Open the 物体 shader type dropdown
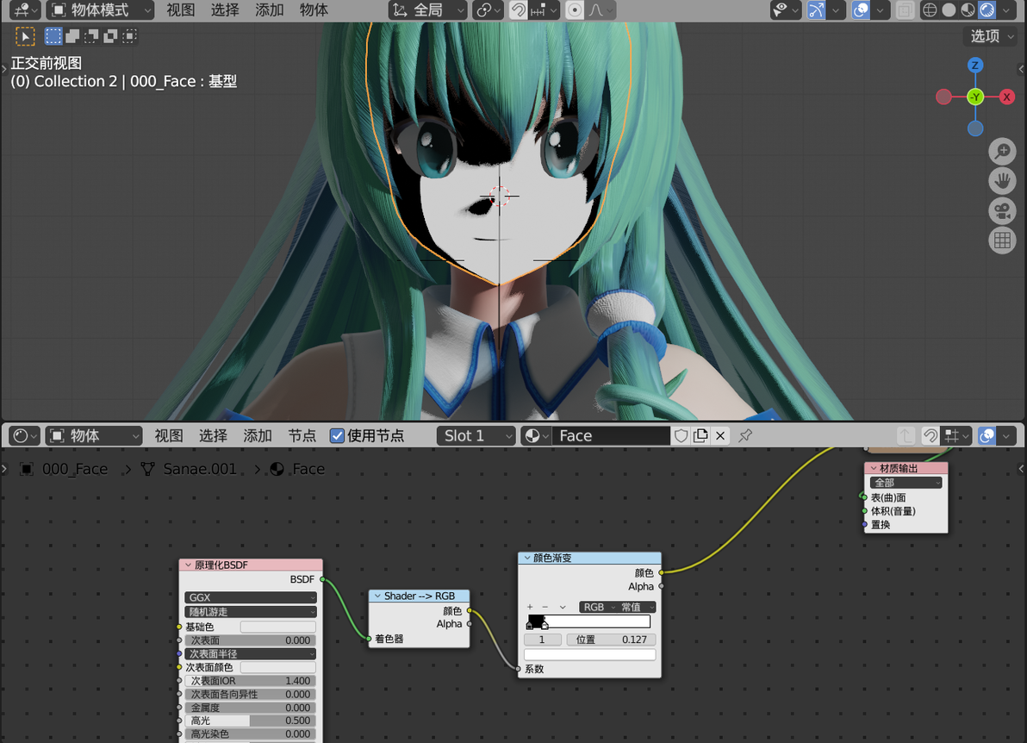The width and height of the screenshot is (1027, 743). tap(94, 435)
